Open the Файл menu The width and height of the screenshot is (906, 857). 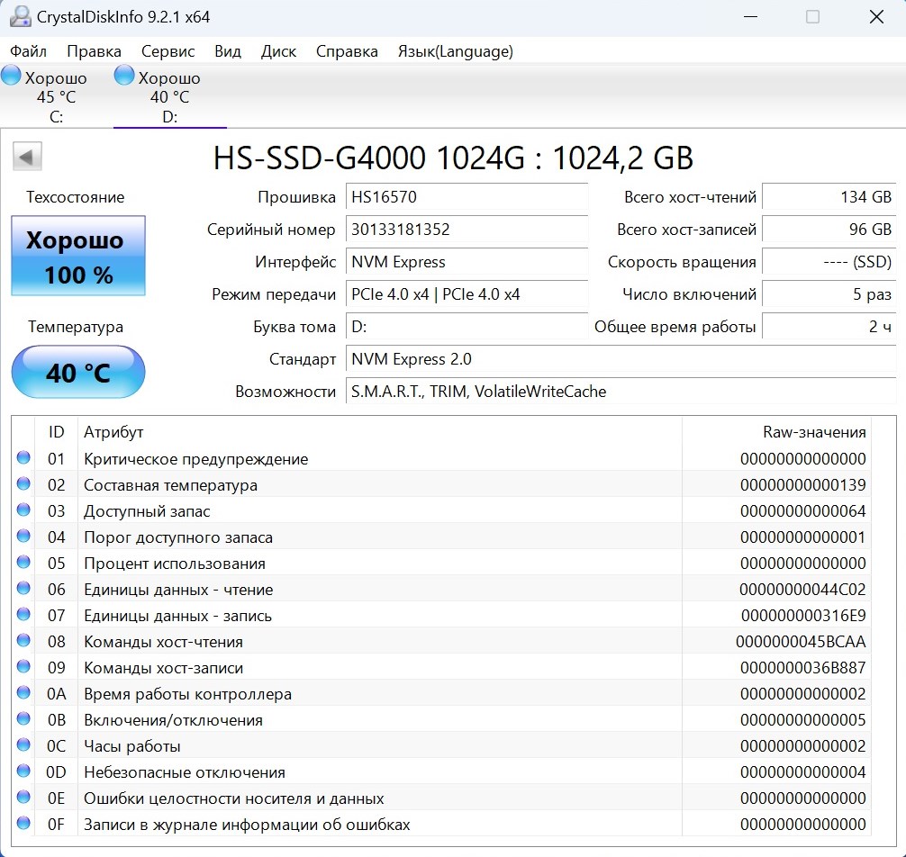click(28, 51)
